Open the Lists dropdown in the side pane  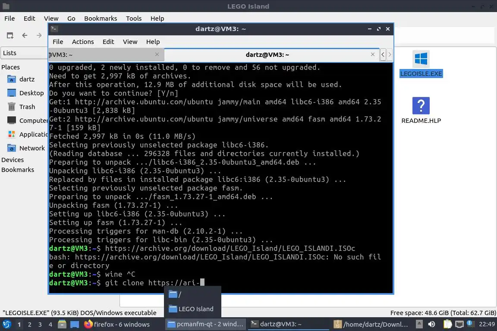click(24, 53)
